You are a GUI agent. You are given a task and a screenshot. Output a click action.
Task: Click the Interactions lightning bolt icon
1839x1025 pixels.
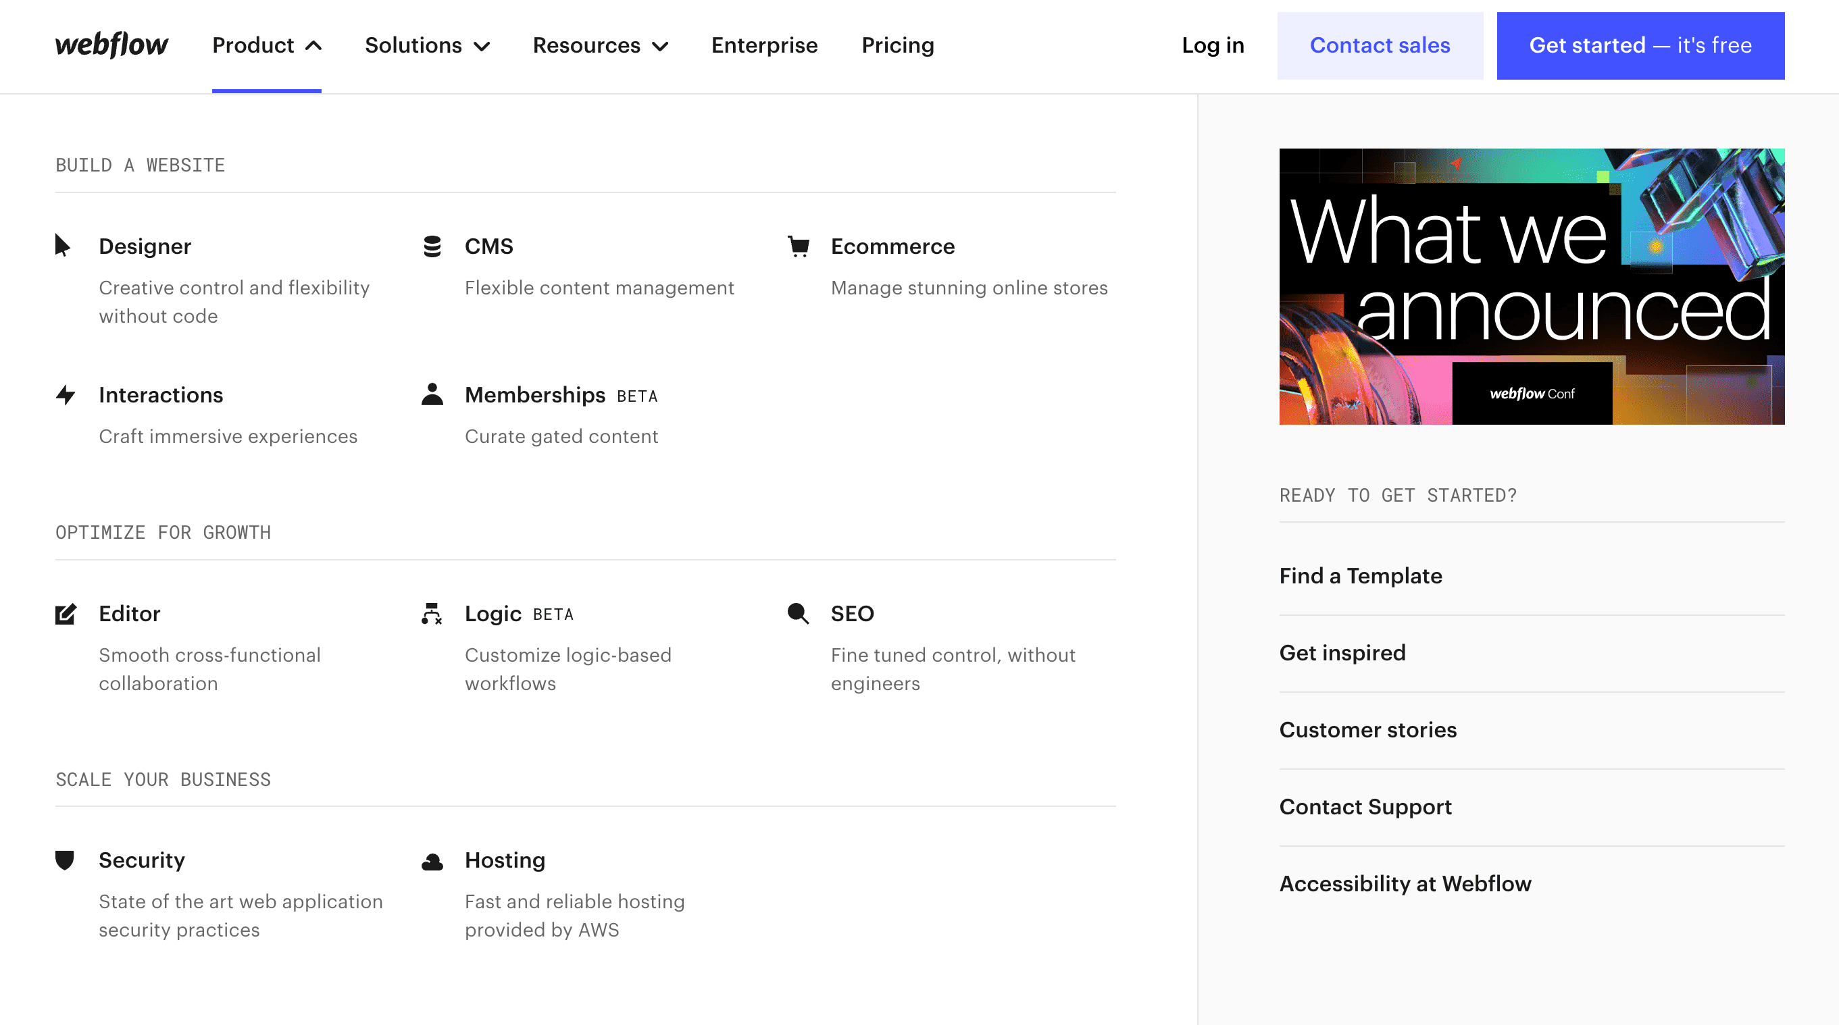click(x=66, y=394)
